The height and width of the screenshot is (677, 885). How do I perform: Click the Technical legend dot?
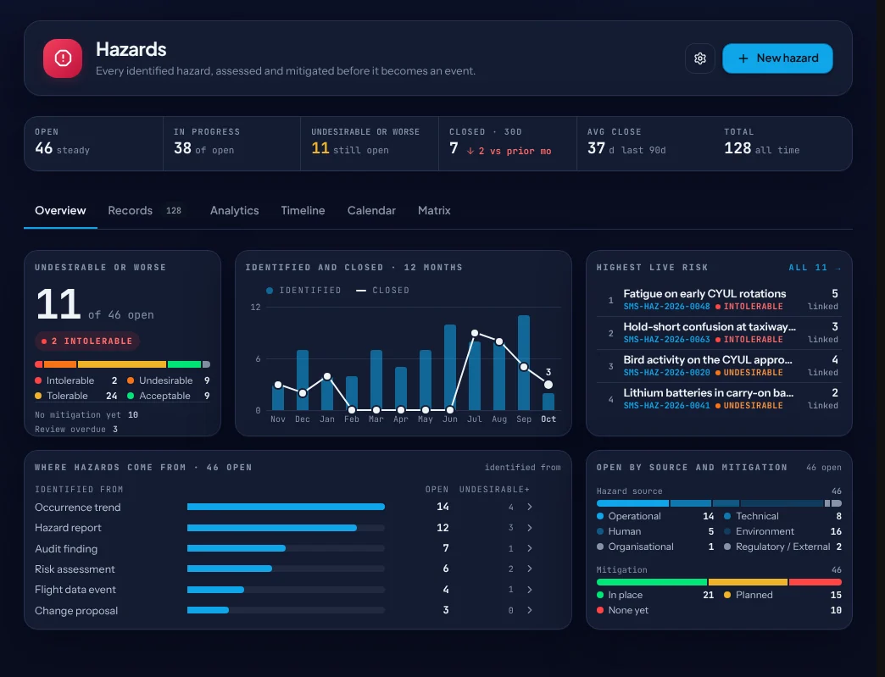(x=727, y=516)
